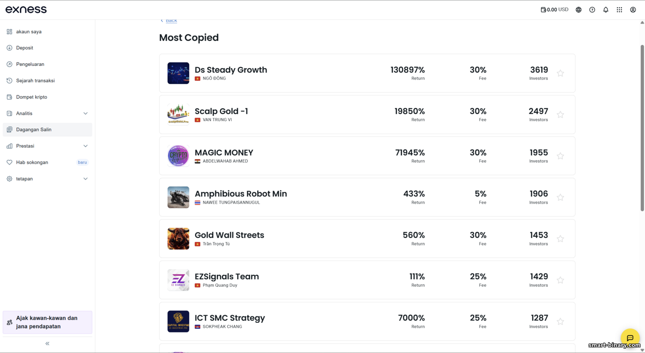Favorite Ds Steady Growth with star
This screenshot has width=645, height=353.
[x=560, y=73]
